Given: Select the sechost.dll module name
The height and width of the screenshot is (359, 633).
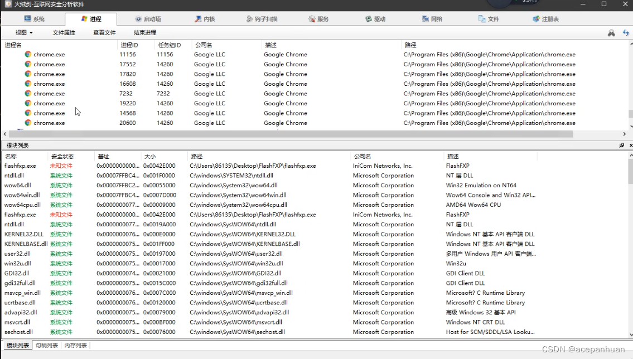Looking at the screenshot, I should click(x=18, y=332).
